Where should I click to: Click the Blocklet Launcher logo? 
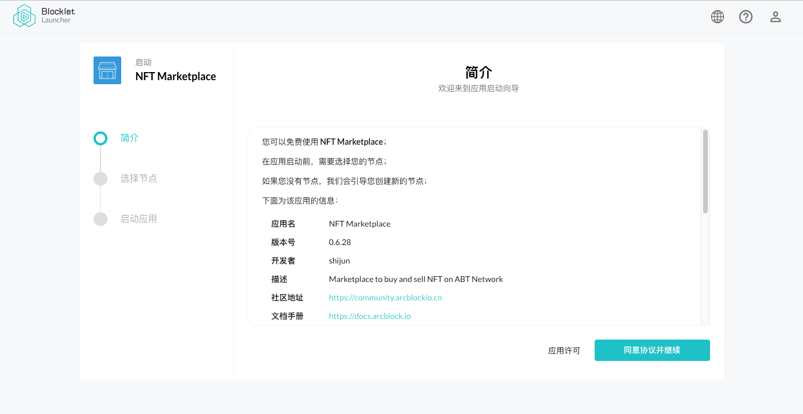[44, 16]
